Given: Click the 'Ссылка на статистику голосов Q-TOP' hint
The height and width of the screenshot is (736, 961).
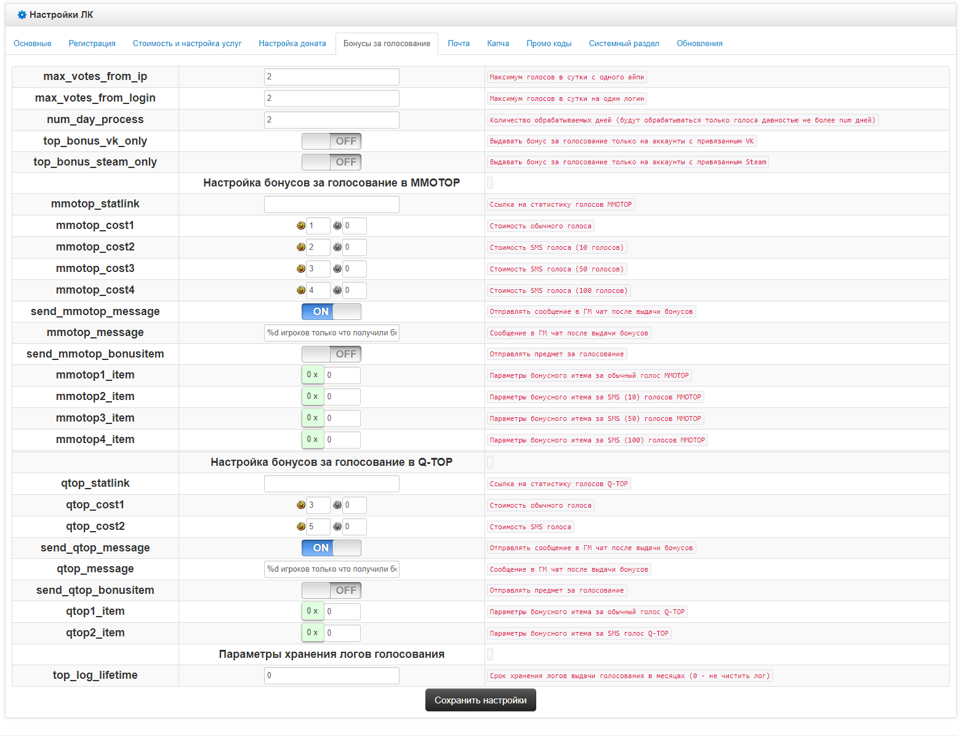Looking at the screenshot, I should (x=559, y=484).
